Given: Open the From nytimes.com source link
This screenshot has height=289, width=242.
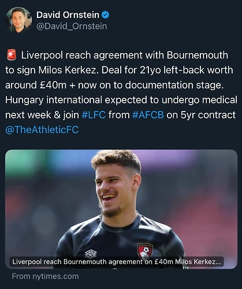Looking at the screenshot, I should pyautogui.click(x=46, y=276).
